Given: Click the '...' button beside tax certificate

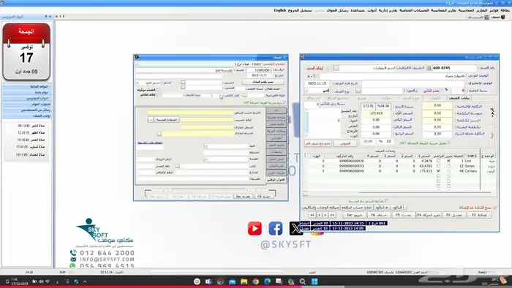Looking at the screenshot, I should [151, 120].
